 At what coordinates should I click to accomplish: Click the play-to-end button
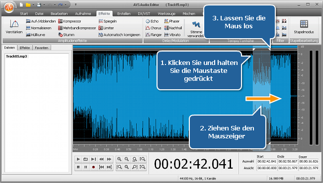tap(93, 159)
